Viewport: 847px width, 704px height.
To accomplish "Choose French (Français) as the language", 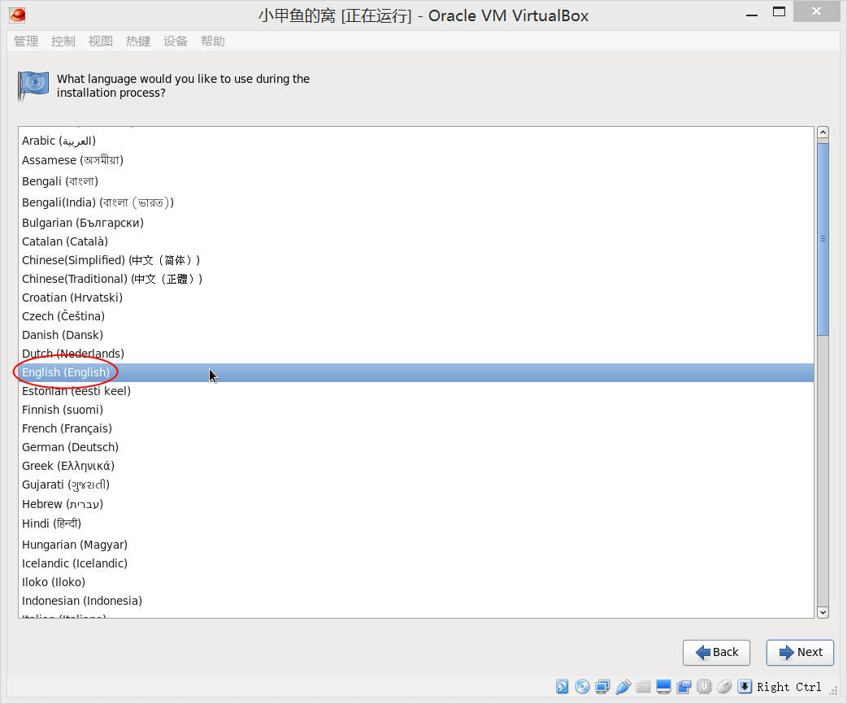I will (67, 428).
